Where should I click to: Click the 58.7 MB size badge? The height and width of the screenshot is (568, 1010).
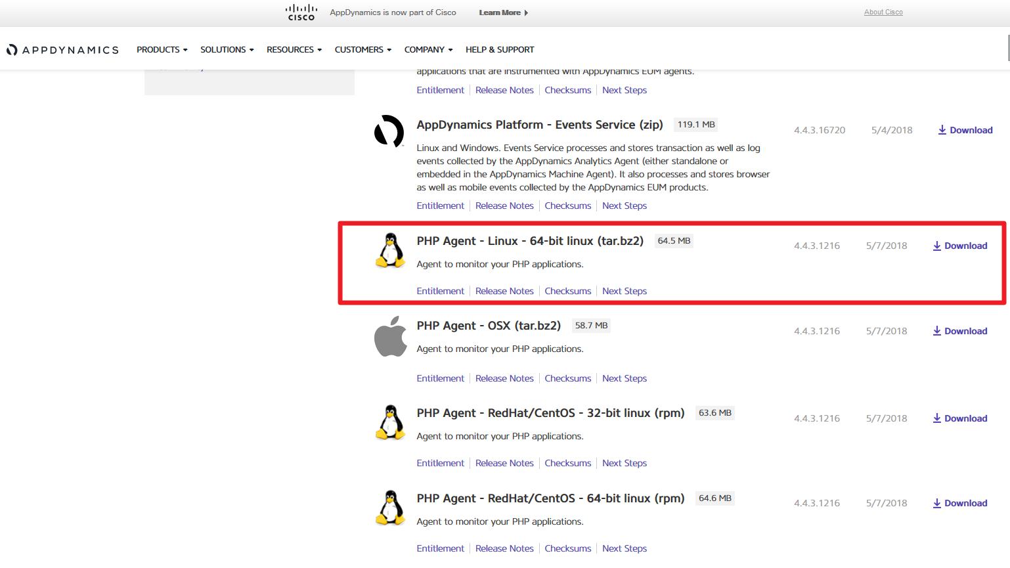(591, 326)
